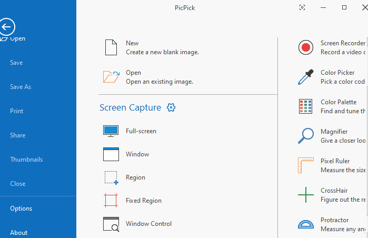Viewport: 368px width, 238px height.
Task: Open Options from the sidebar
Action: (x=21, y=209)
